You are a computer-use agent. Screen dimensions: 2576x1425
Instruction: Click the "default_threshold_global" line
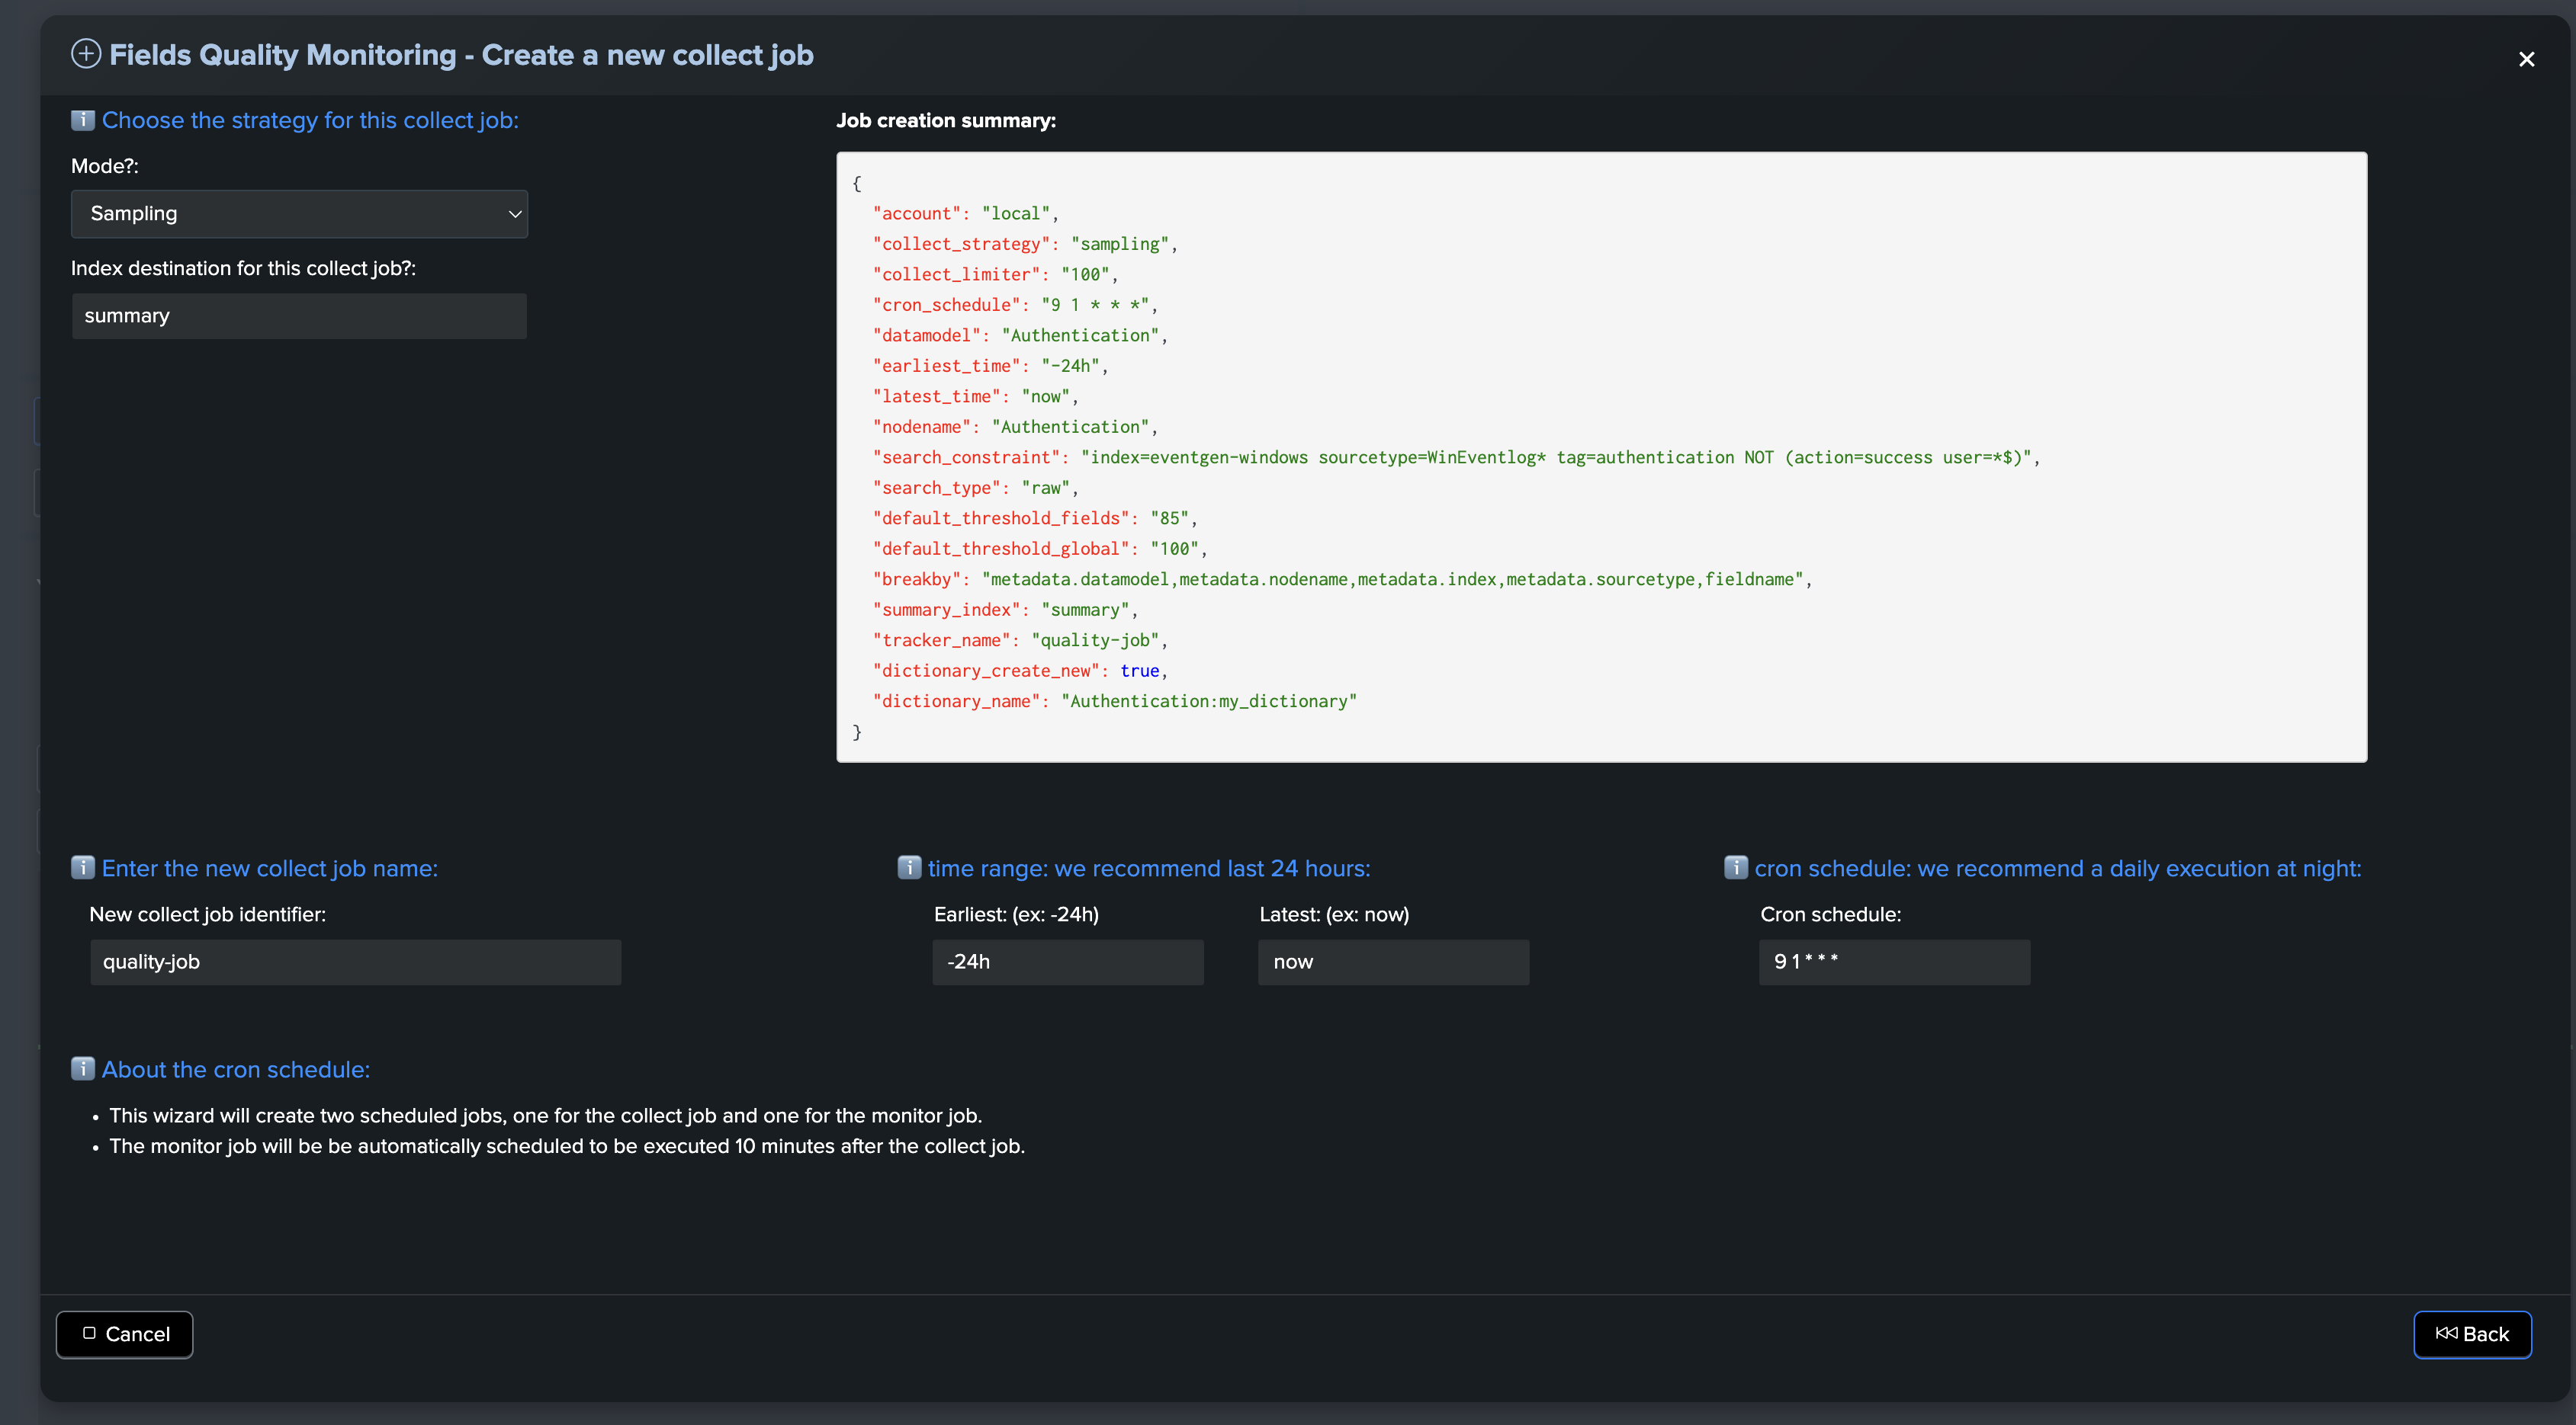tap(1040, 549)
